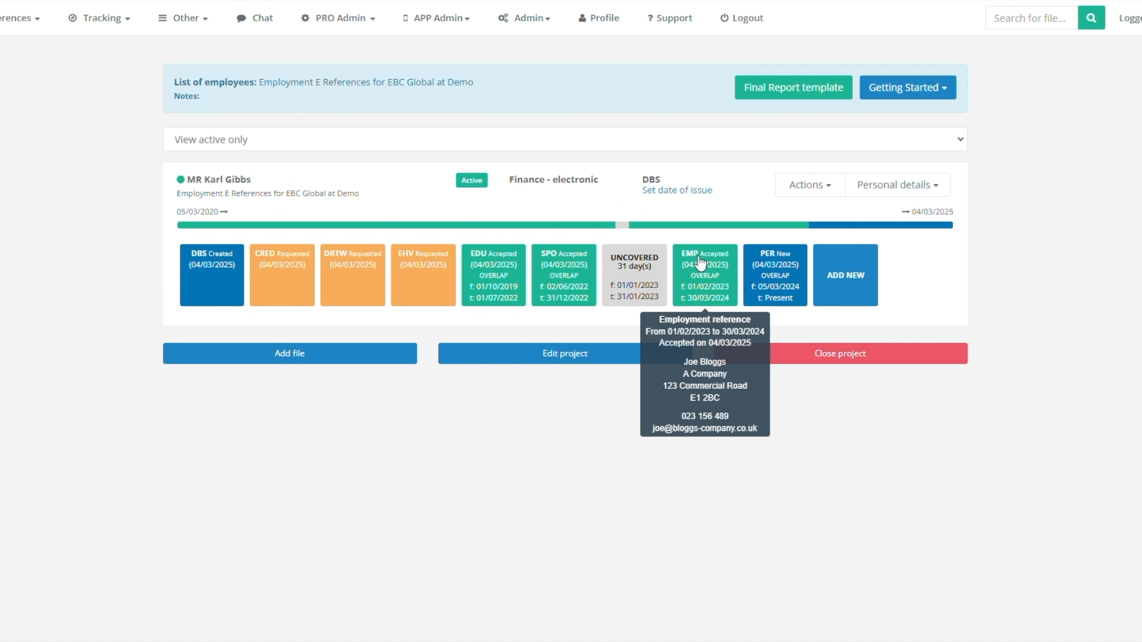
Task: Expand the Admin menu
Action: click(x=524, y=18)
